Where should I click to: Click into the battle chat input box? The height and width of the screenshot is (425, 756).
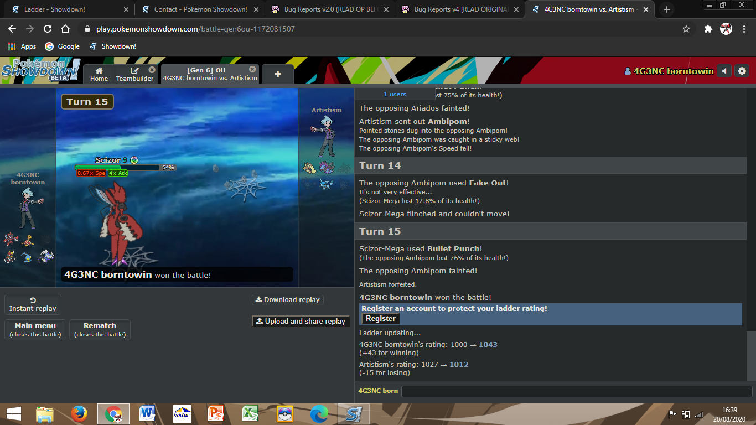(x=577, y=391)
